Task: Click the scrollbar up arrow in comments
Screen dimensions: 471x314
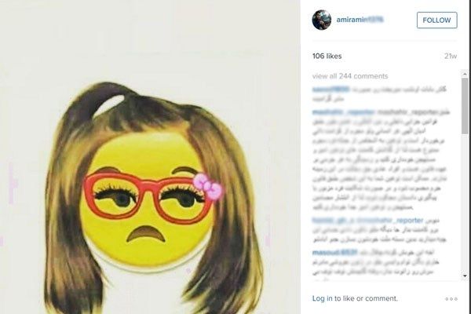Action: (x=465, y=73)
